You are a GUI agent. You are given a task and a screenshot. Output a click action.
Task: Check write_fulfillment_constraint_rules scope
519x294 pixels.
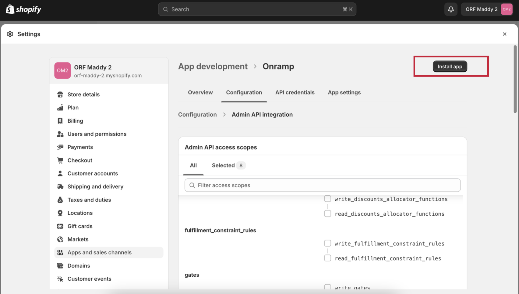point(327,243)
